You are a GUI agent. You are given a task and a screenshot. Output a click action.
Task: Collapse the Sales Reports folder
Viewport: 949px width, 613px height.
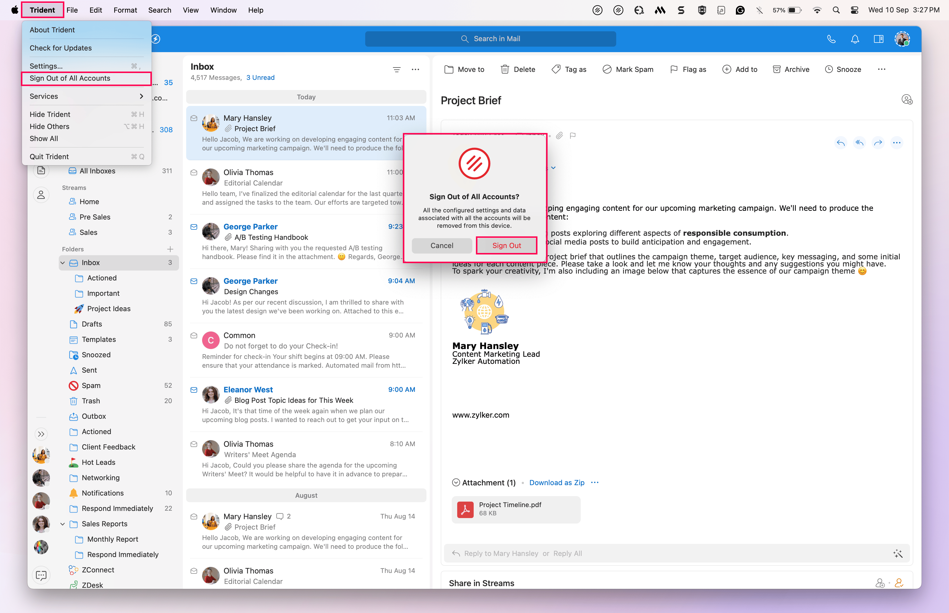63,524
